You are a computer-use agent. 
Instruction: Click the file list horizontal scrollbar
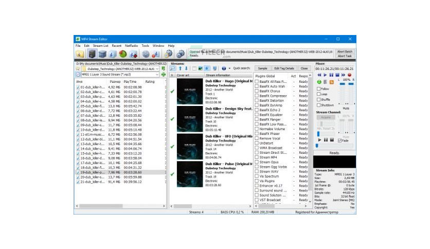(x=121, y=206)
